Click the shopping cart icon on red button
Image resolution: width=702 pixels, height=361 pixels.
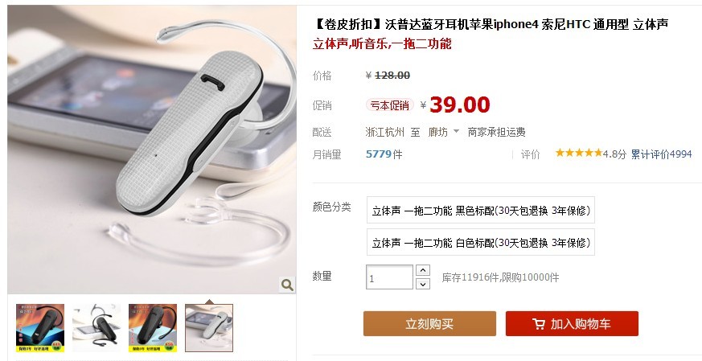pyautogui.click(x=539, y=324)
